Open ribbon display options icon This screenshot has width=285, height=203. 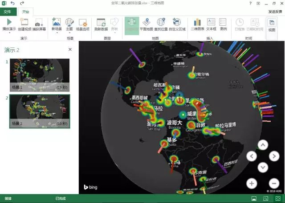258,3
